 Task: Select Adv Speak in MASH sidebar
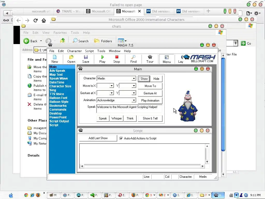point(57,71)
